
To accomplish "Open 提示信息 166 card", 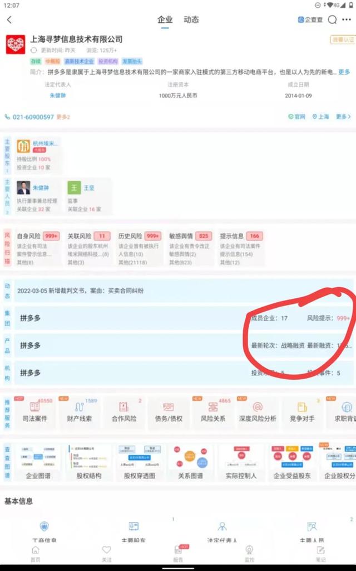I will coord(241,248).
